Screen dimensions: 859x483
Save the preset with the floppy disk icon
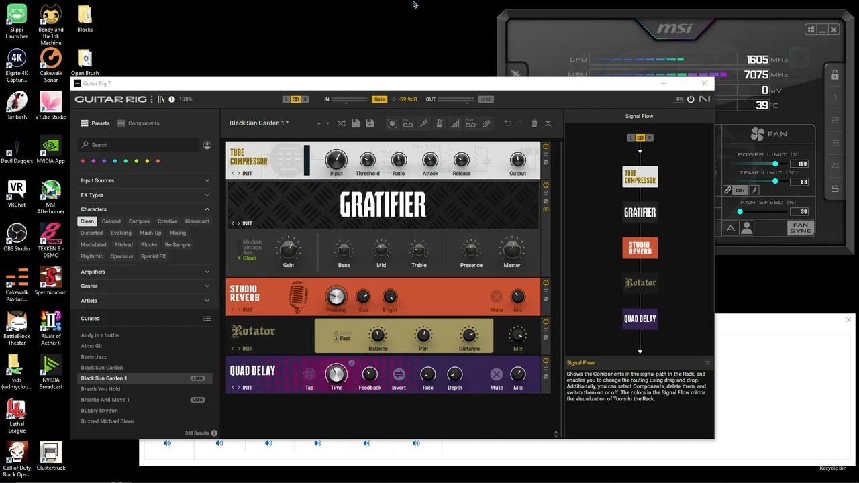point(356,123)
